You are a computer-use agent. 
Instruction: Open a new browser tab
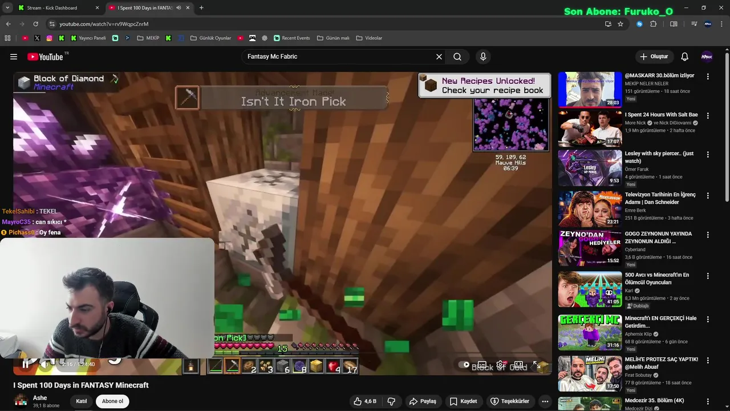coord(201,8)
